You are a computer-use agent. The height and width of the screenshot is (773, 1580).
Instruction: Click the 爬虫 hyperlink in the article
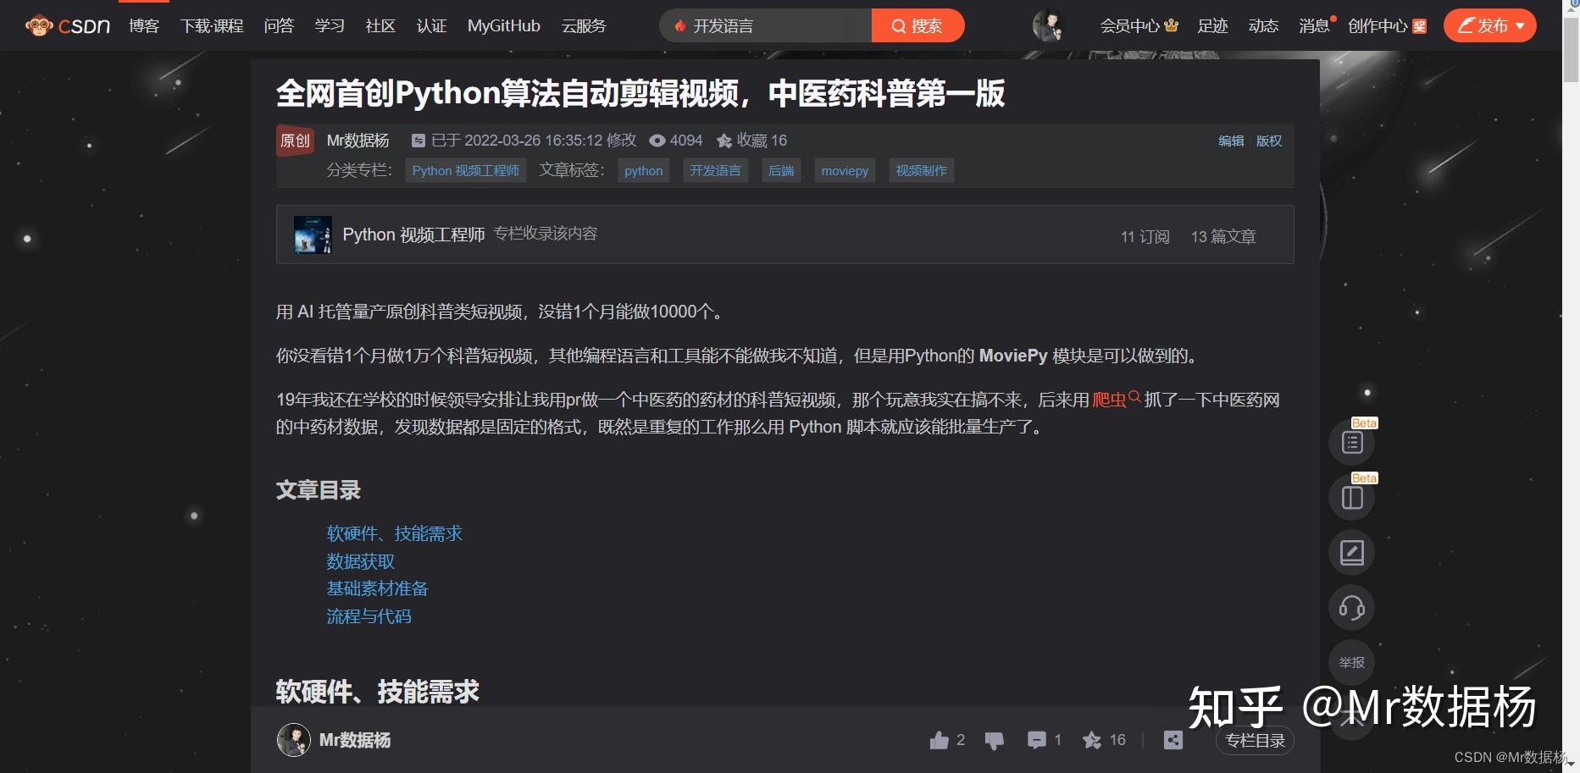coord(1110,400)
